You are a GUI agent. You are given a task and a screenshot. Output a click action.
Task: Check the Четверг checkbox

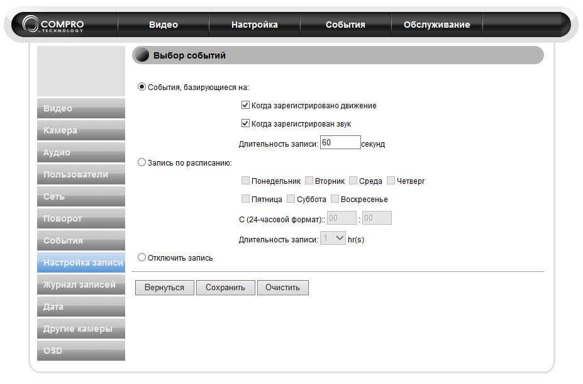[391, 181]
